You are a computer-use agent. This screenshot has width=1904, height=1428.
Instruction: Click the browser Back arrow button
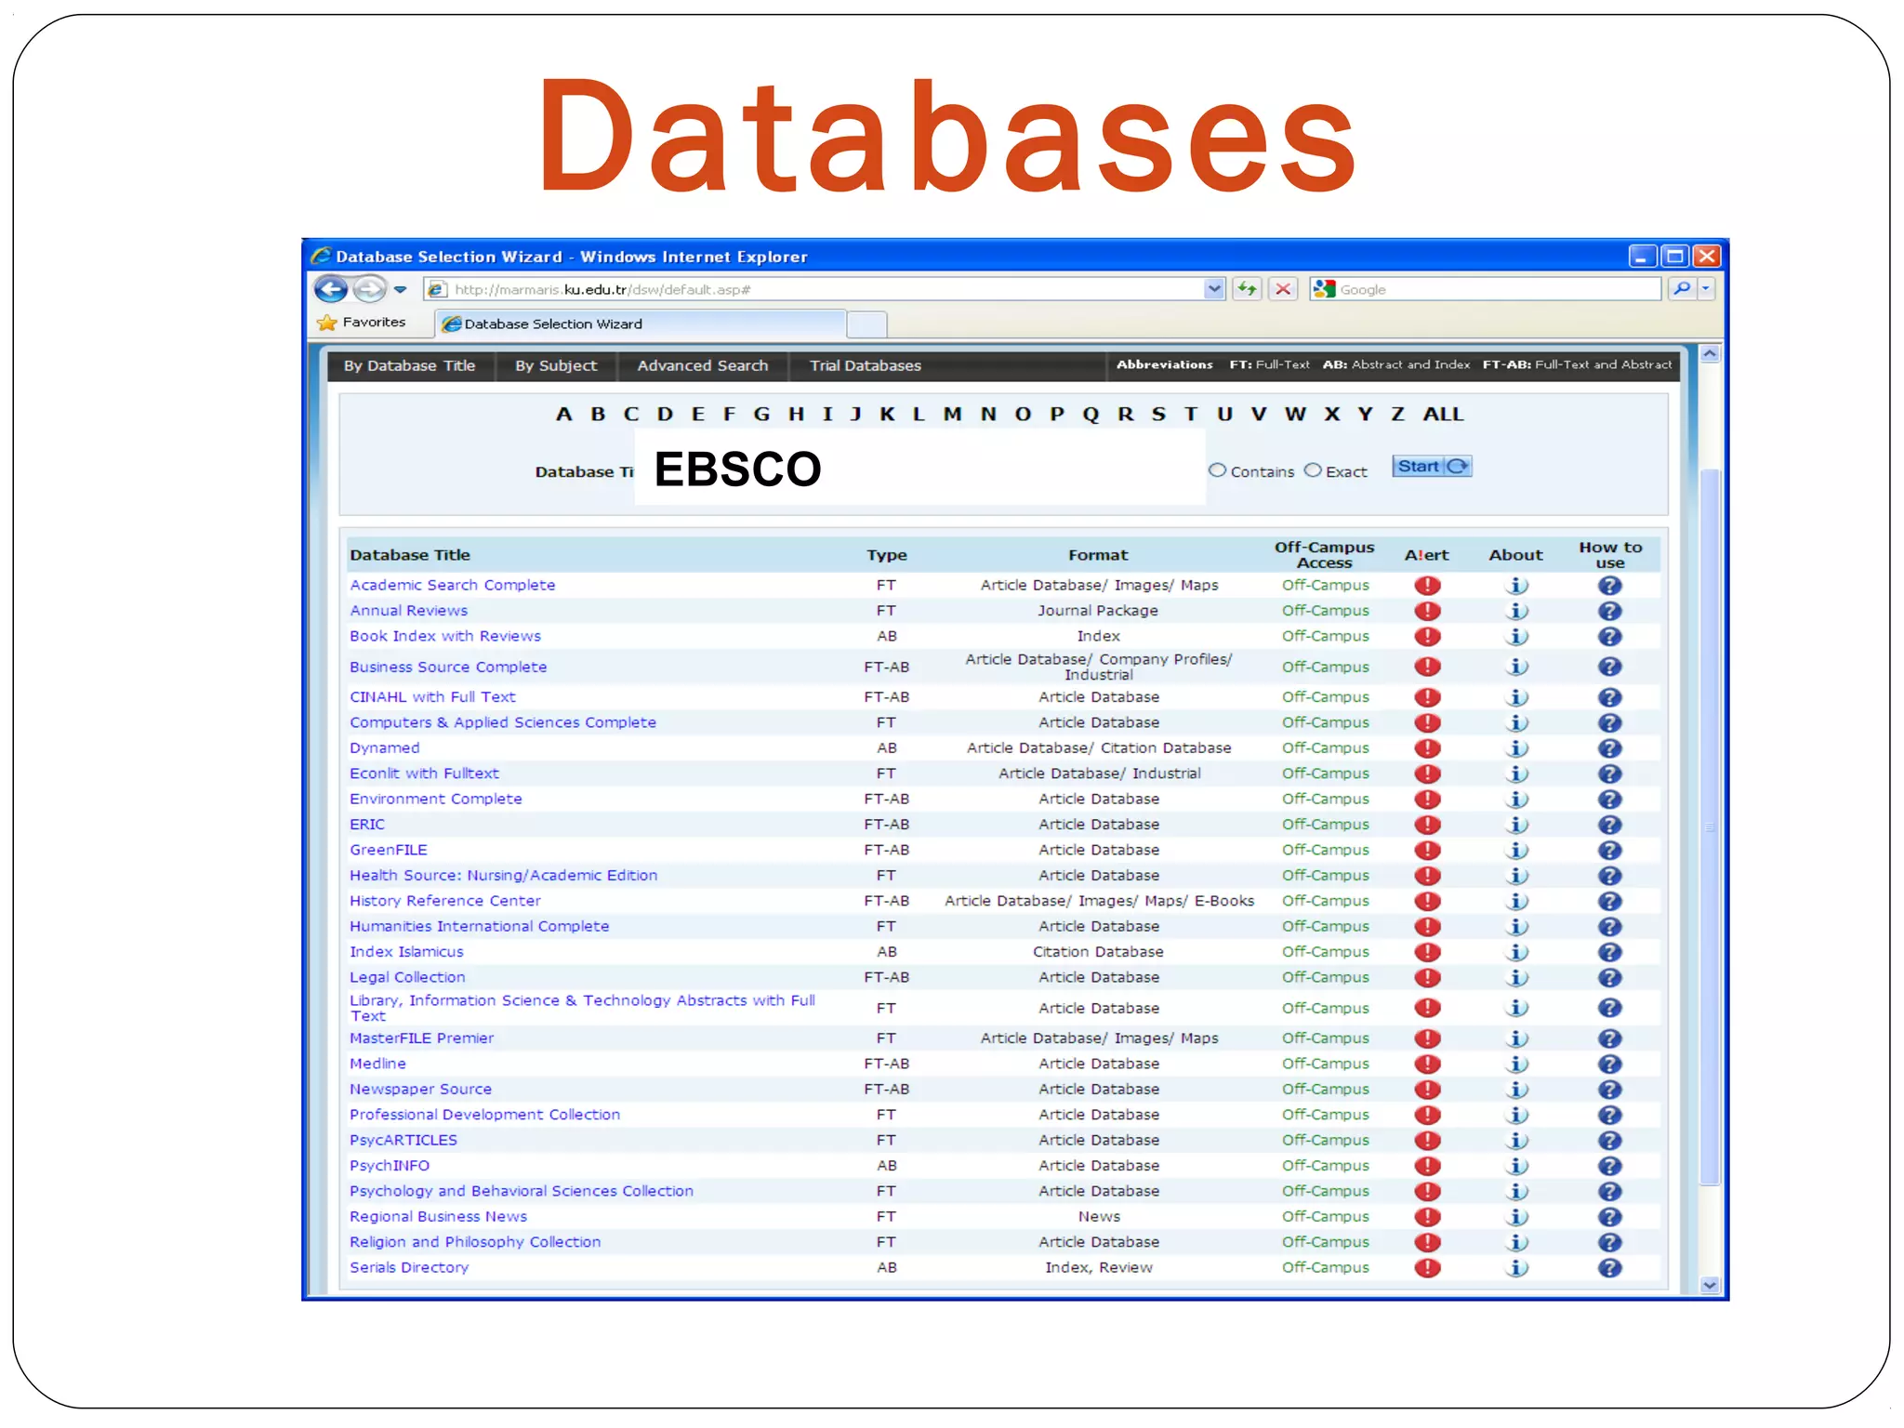(331, 289)
